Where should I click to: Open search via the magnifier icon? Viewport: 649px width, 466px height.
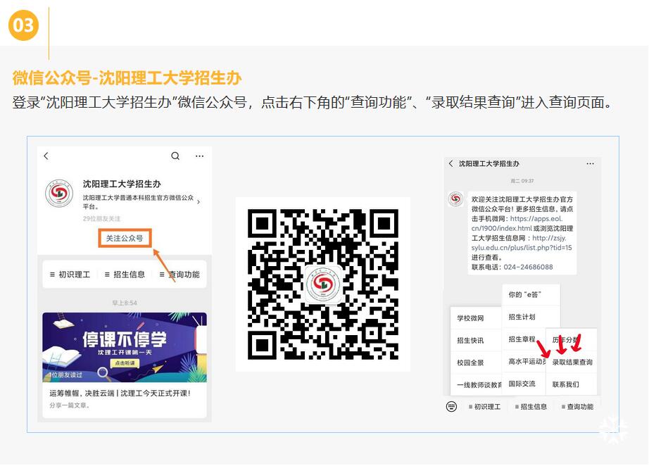pyautogui.click(x=175, y=156)
